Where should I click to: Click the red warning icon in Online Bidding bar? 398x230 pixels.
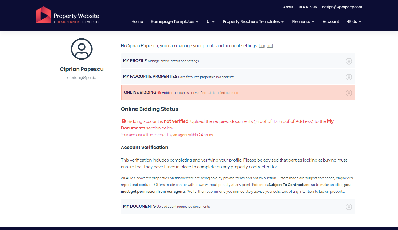(159, 93)
